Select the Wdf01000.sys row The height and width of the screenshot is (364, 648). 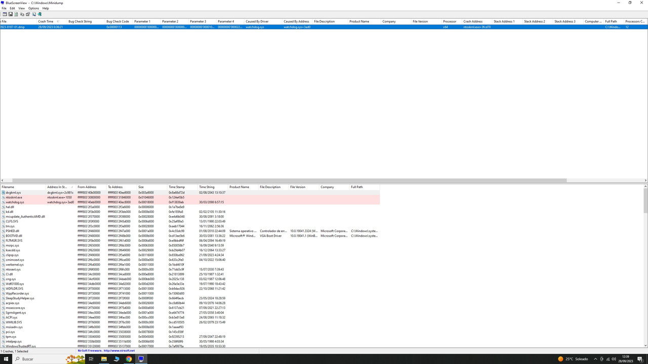(190, 284)
